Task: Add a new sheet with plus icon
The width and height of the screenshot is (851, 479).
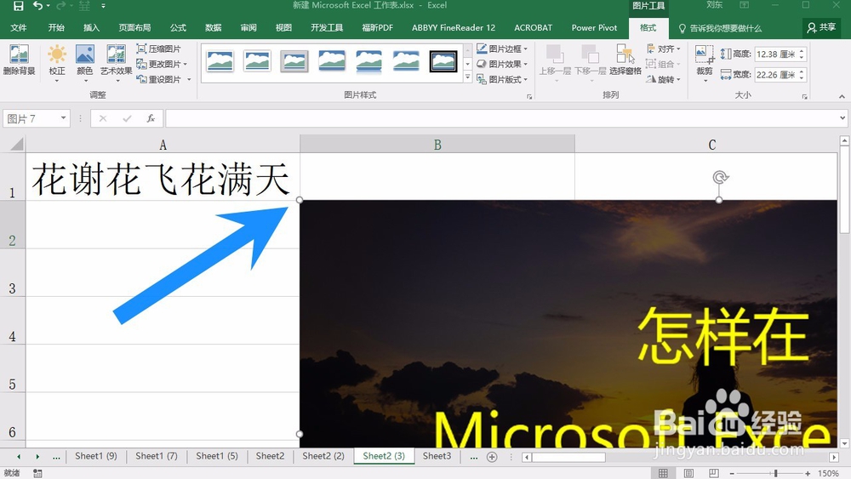Action: coord(492,457)
